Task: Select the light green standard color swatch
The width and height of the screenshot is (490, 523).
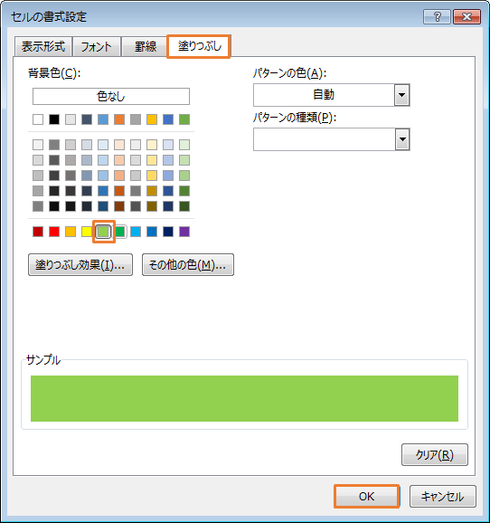Action: point(103,232)
